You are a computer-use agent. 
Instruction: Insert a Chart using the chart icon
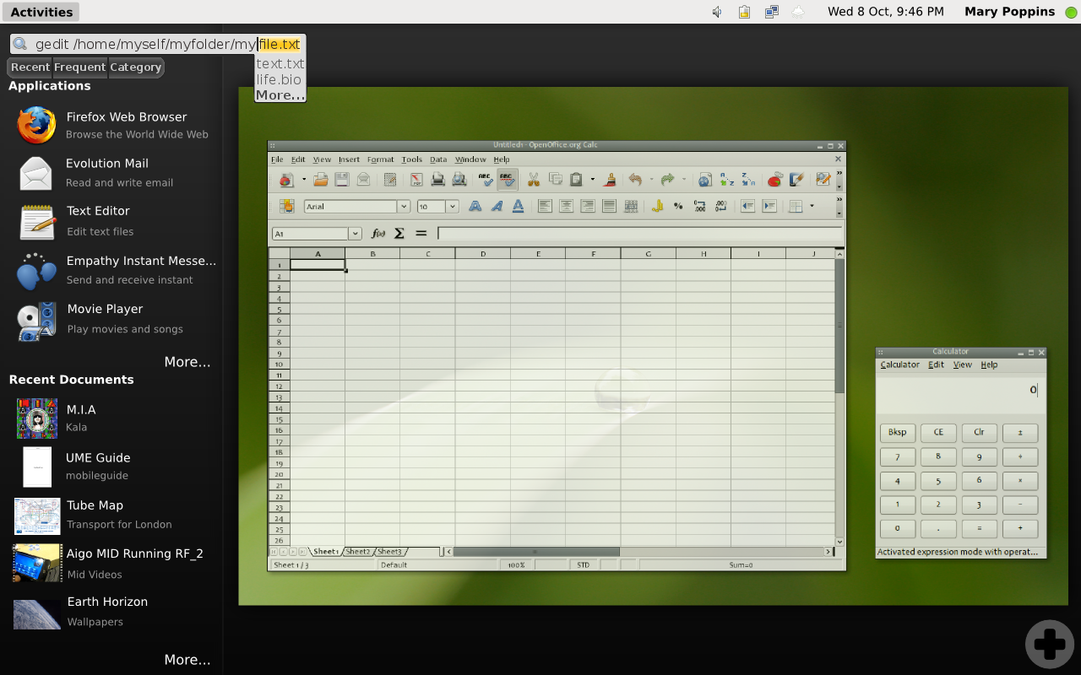[774, 180]
